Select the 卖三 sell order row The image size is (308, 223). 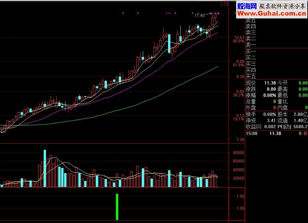[277, 32]
